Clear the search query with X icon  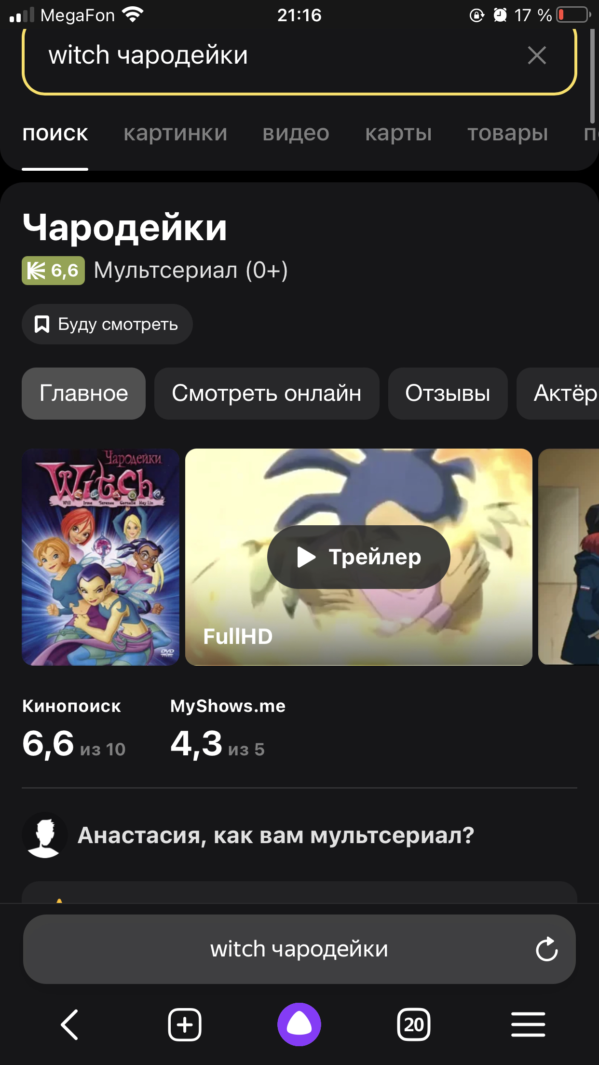[x=537, y=55]
